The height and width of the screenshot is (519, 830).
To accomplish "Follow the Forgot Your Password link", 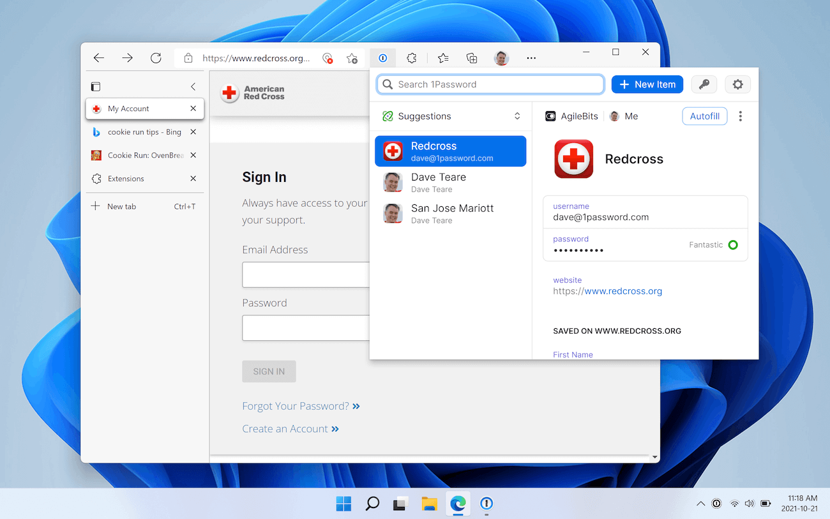I will 296,405.
